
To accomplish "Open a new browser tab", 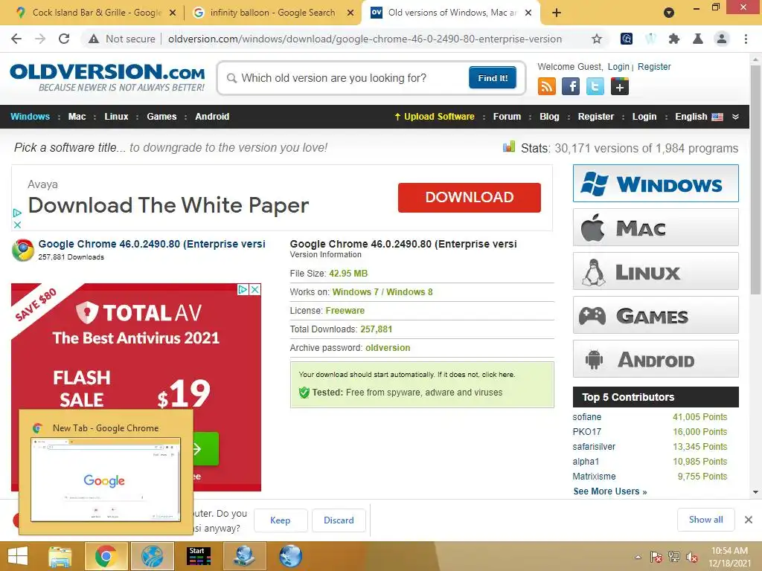I will click(x=557, y=13).
